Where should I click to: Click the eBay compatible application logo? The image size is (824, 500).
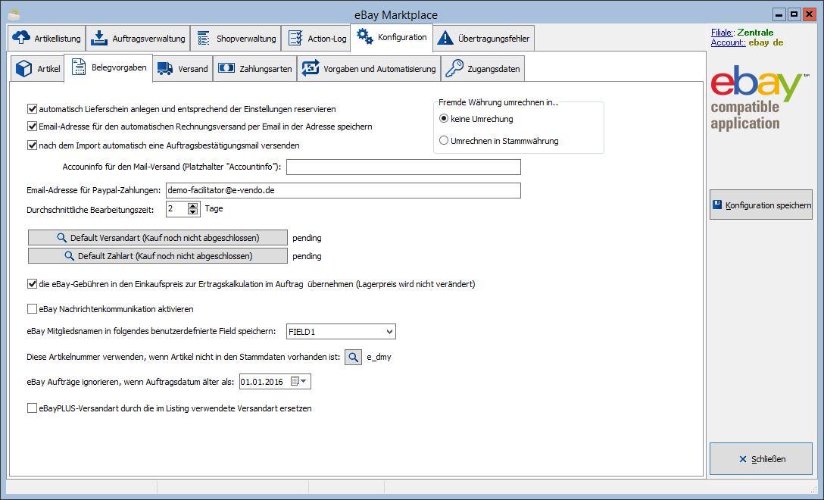(760, 98)
